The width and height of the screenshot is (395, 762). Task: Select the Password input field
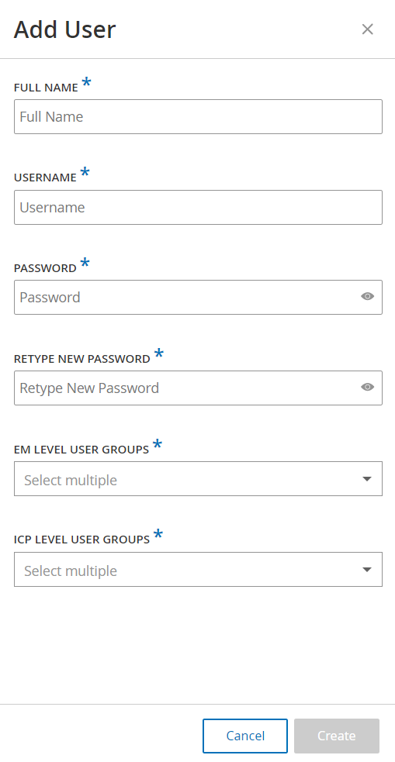click(x=198, y=297)
